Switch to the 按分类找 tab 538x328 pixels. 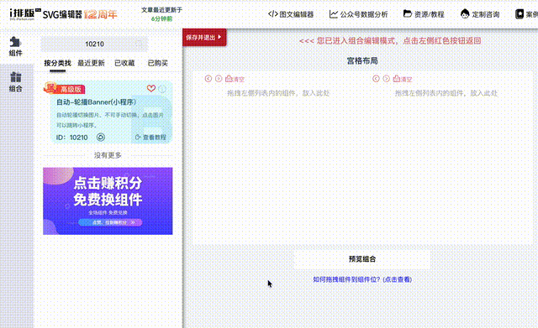(x=58, y=63)
